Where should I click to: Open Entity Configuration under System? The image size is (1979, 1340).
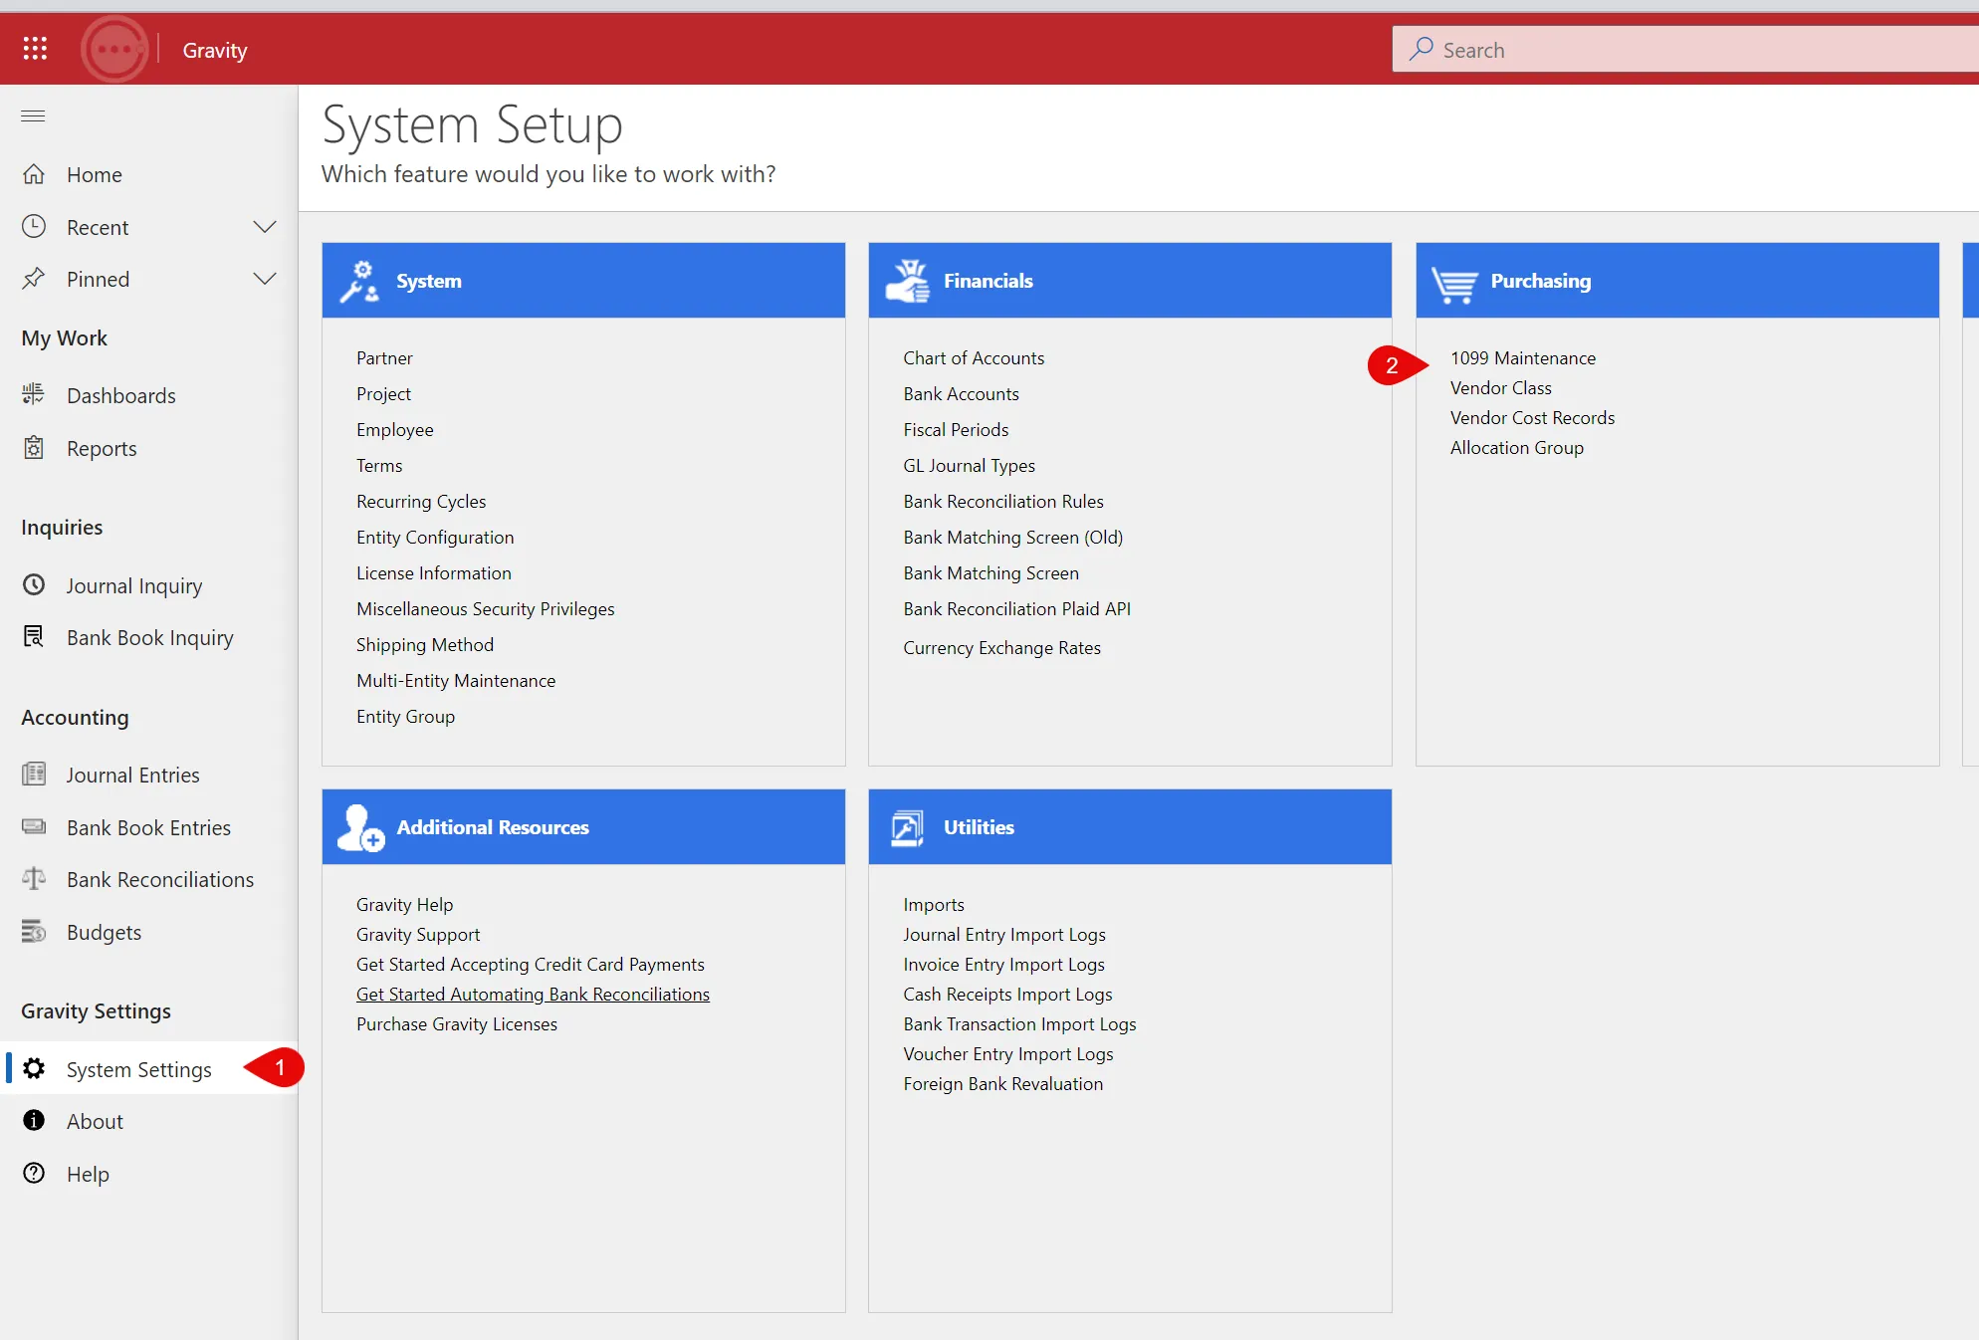[x=435, y=537]
